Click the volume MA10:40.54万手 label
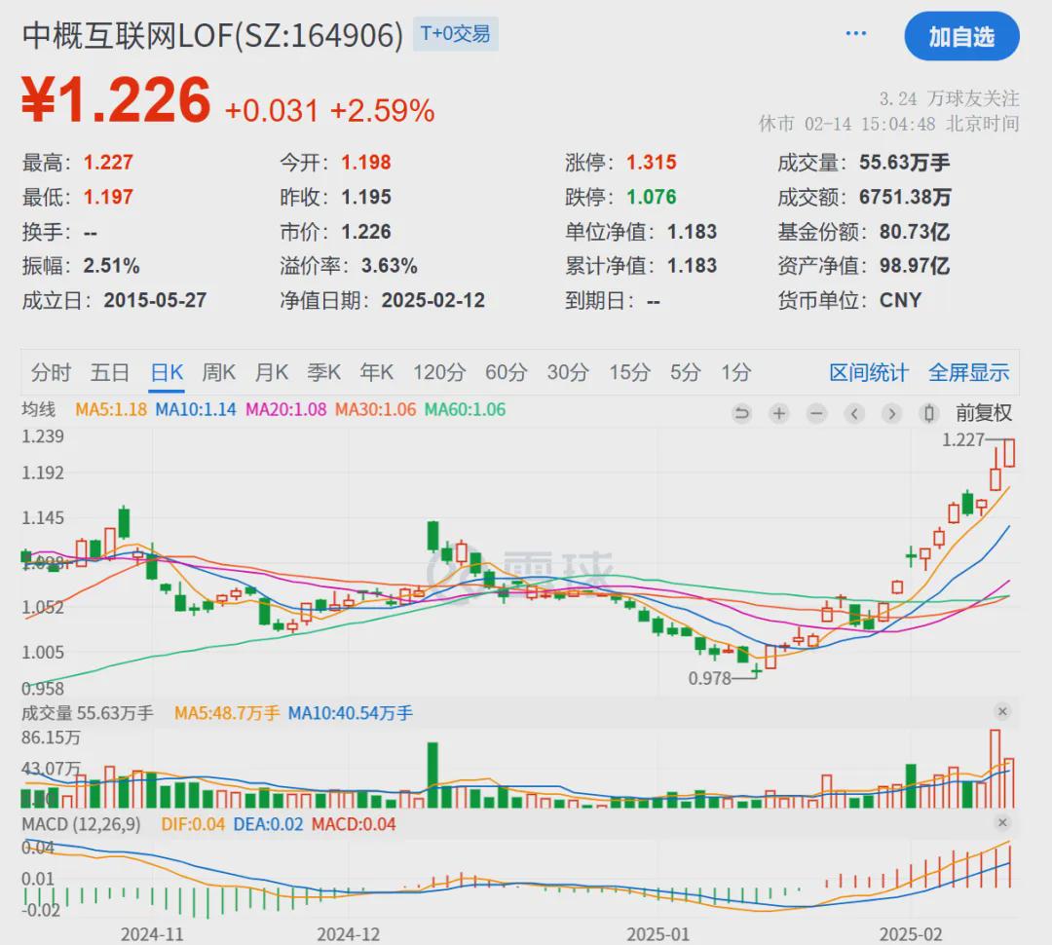 (351, 713)
